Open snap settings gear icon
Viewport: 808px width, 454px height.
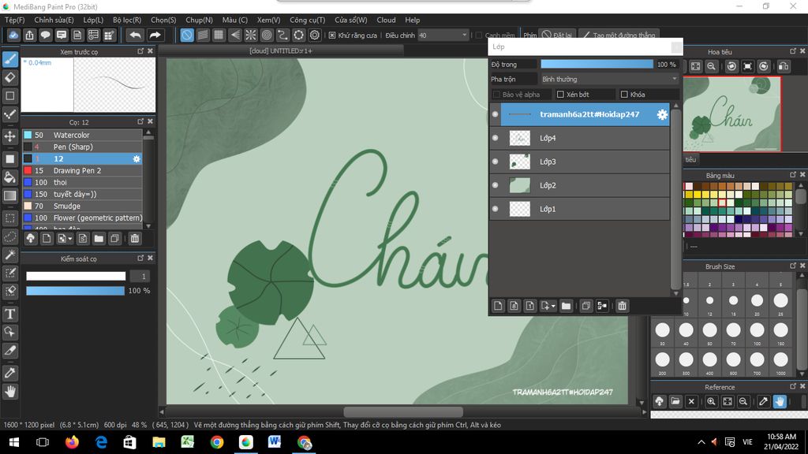[x=314, y=35]
